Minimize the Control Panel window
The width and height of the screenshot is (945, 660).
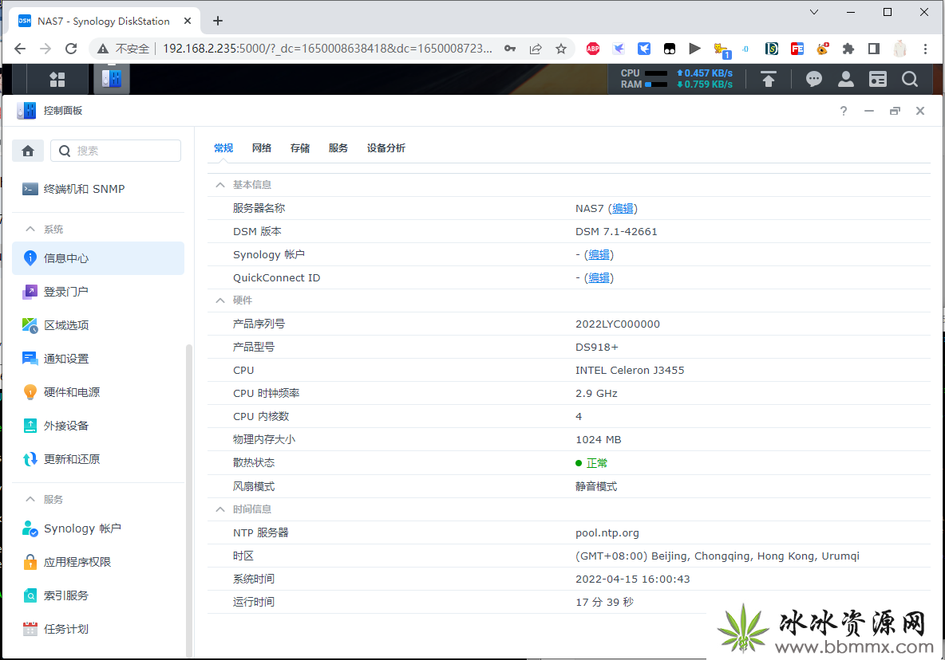(869, 111)
